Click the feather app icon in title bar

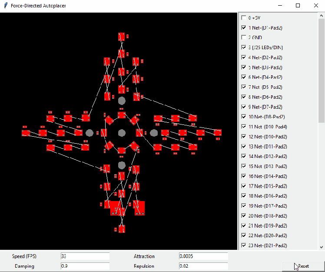[x=5, y=6]
